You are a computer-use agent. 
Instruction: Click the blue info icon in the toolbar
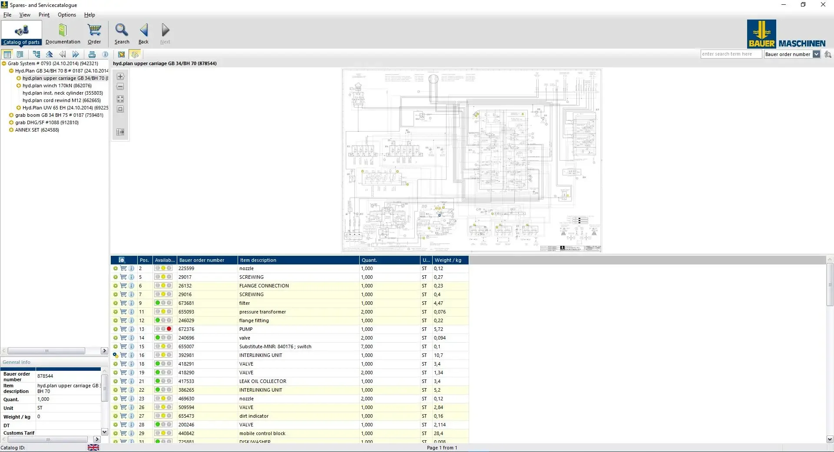[x=105, y=54]
